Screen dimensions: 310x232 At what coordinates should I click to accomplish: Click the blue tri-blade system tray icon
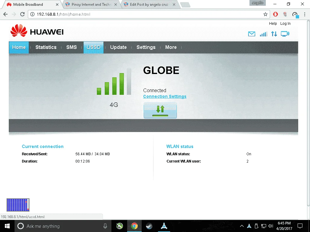[x=249, y=226]
